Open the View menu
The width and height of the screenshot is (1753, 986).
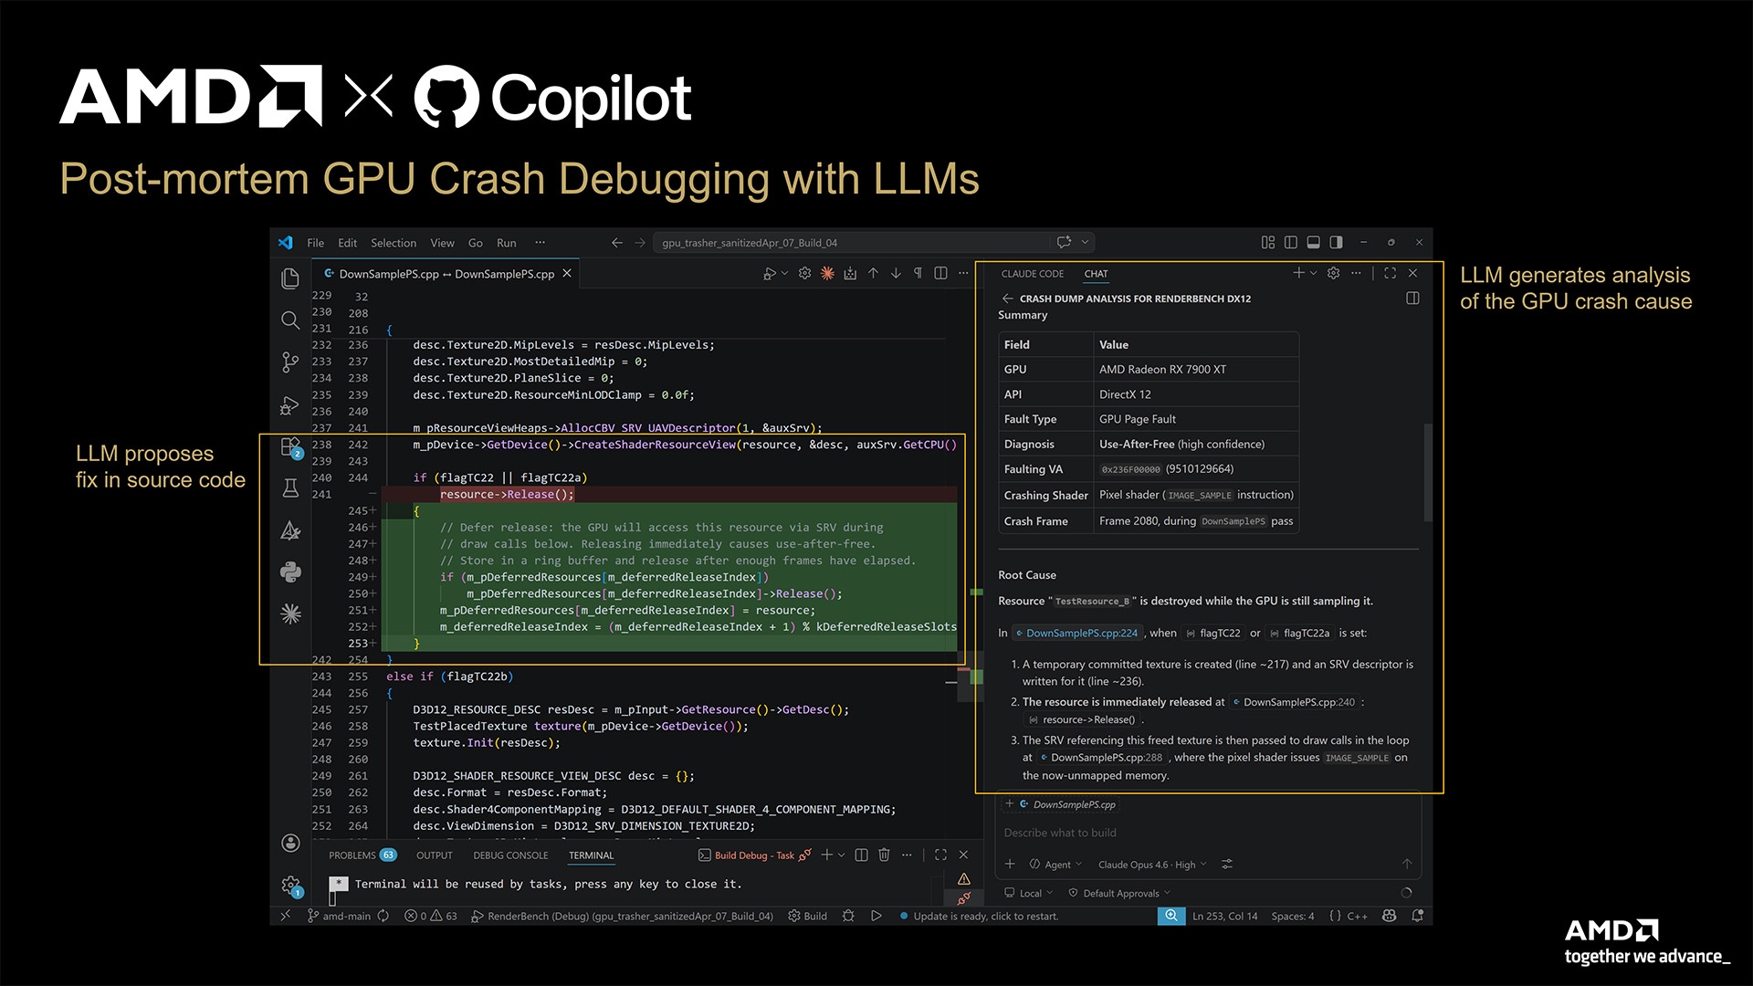coord(442,243)
